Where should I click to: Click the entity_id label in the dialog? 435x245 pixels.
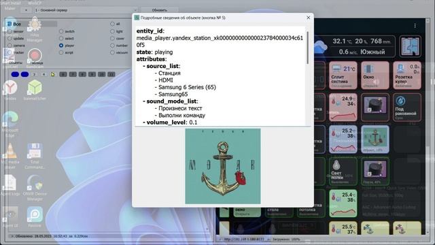click(150, 31)
